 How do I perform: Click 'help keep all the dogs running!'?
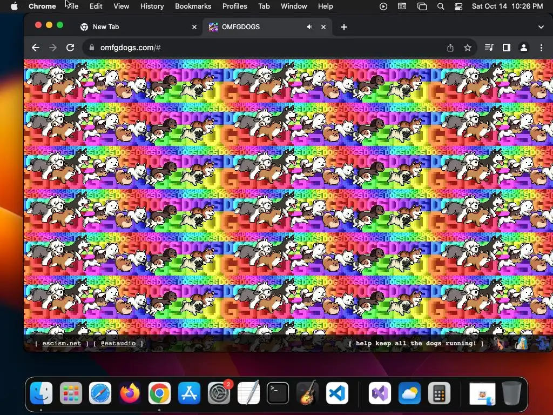point(416,343)
